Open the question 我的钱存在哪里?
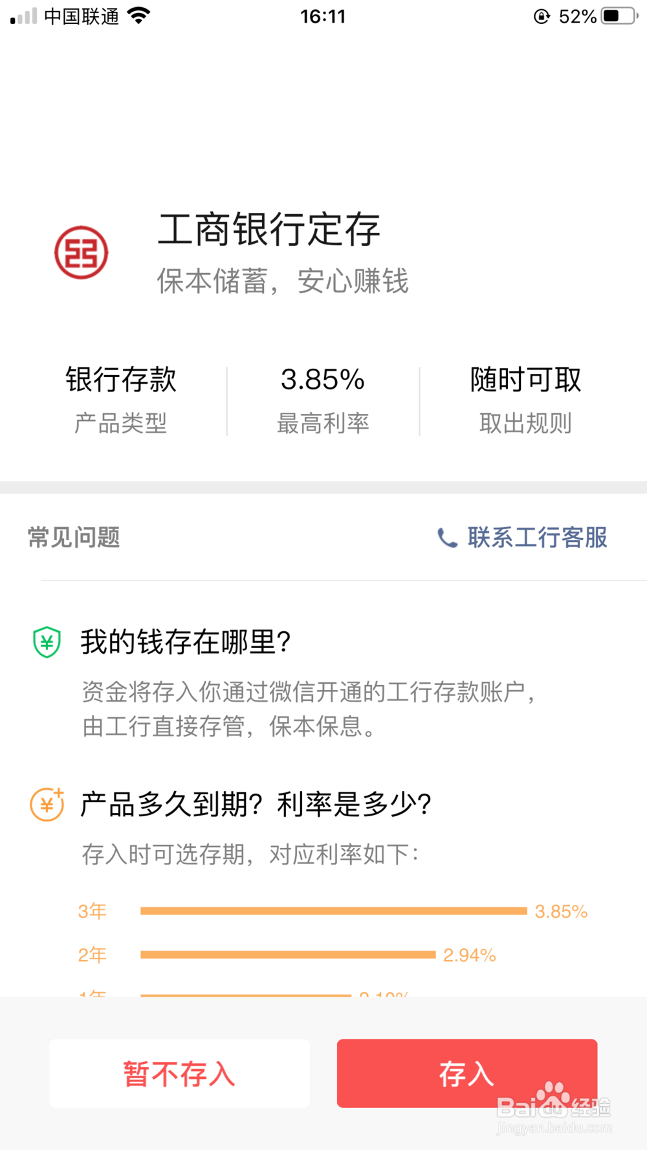This screenshot has height=1150, width=647. 185,642
